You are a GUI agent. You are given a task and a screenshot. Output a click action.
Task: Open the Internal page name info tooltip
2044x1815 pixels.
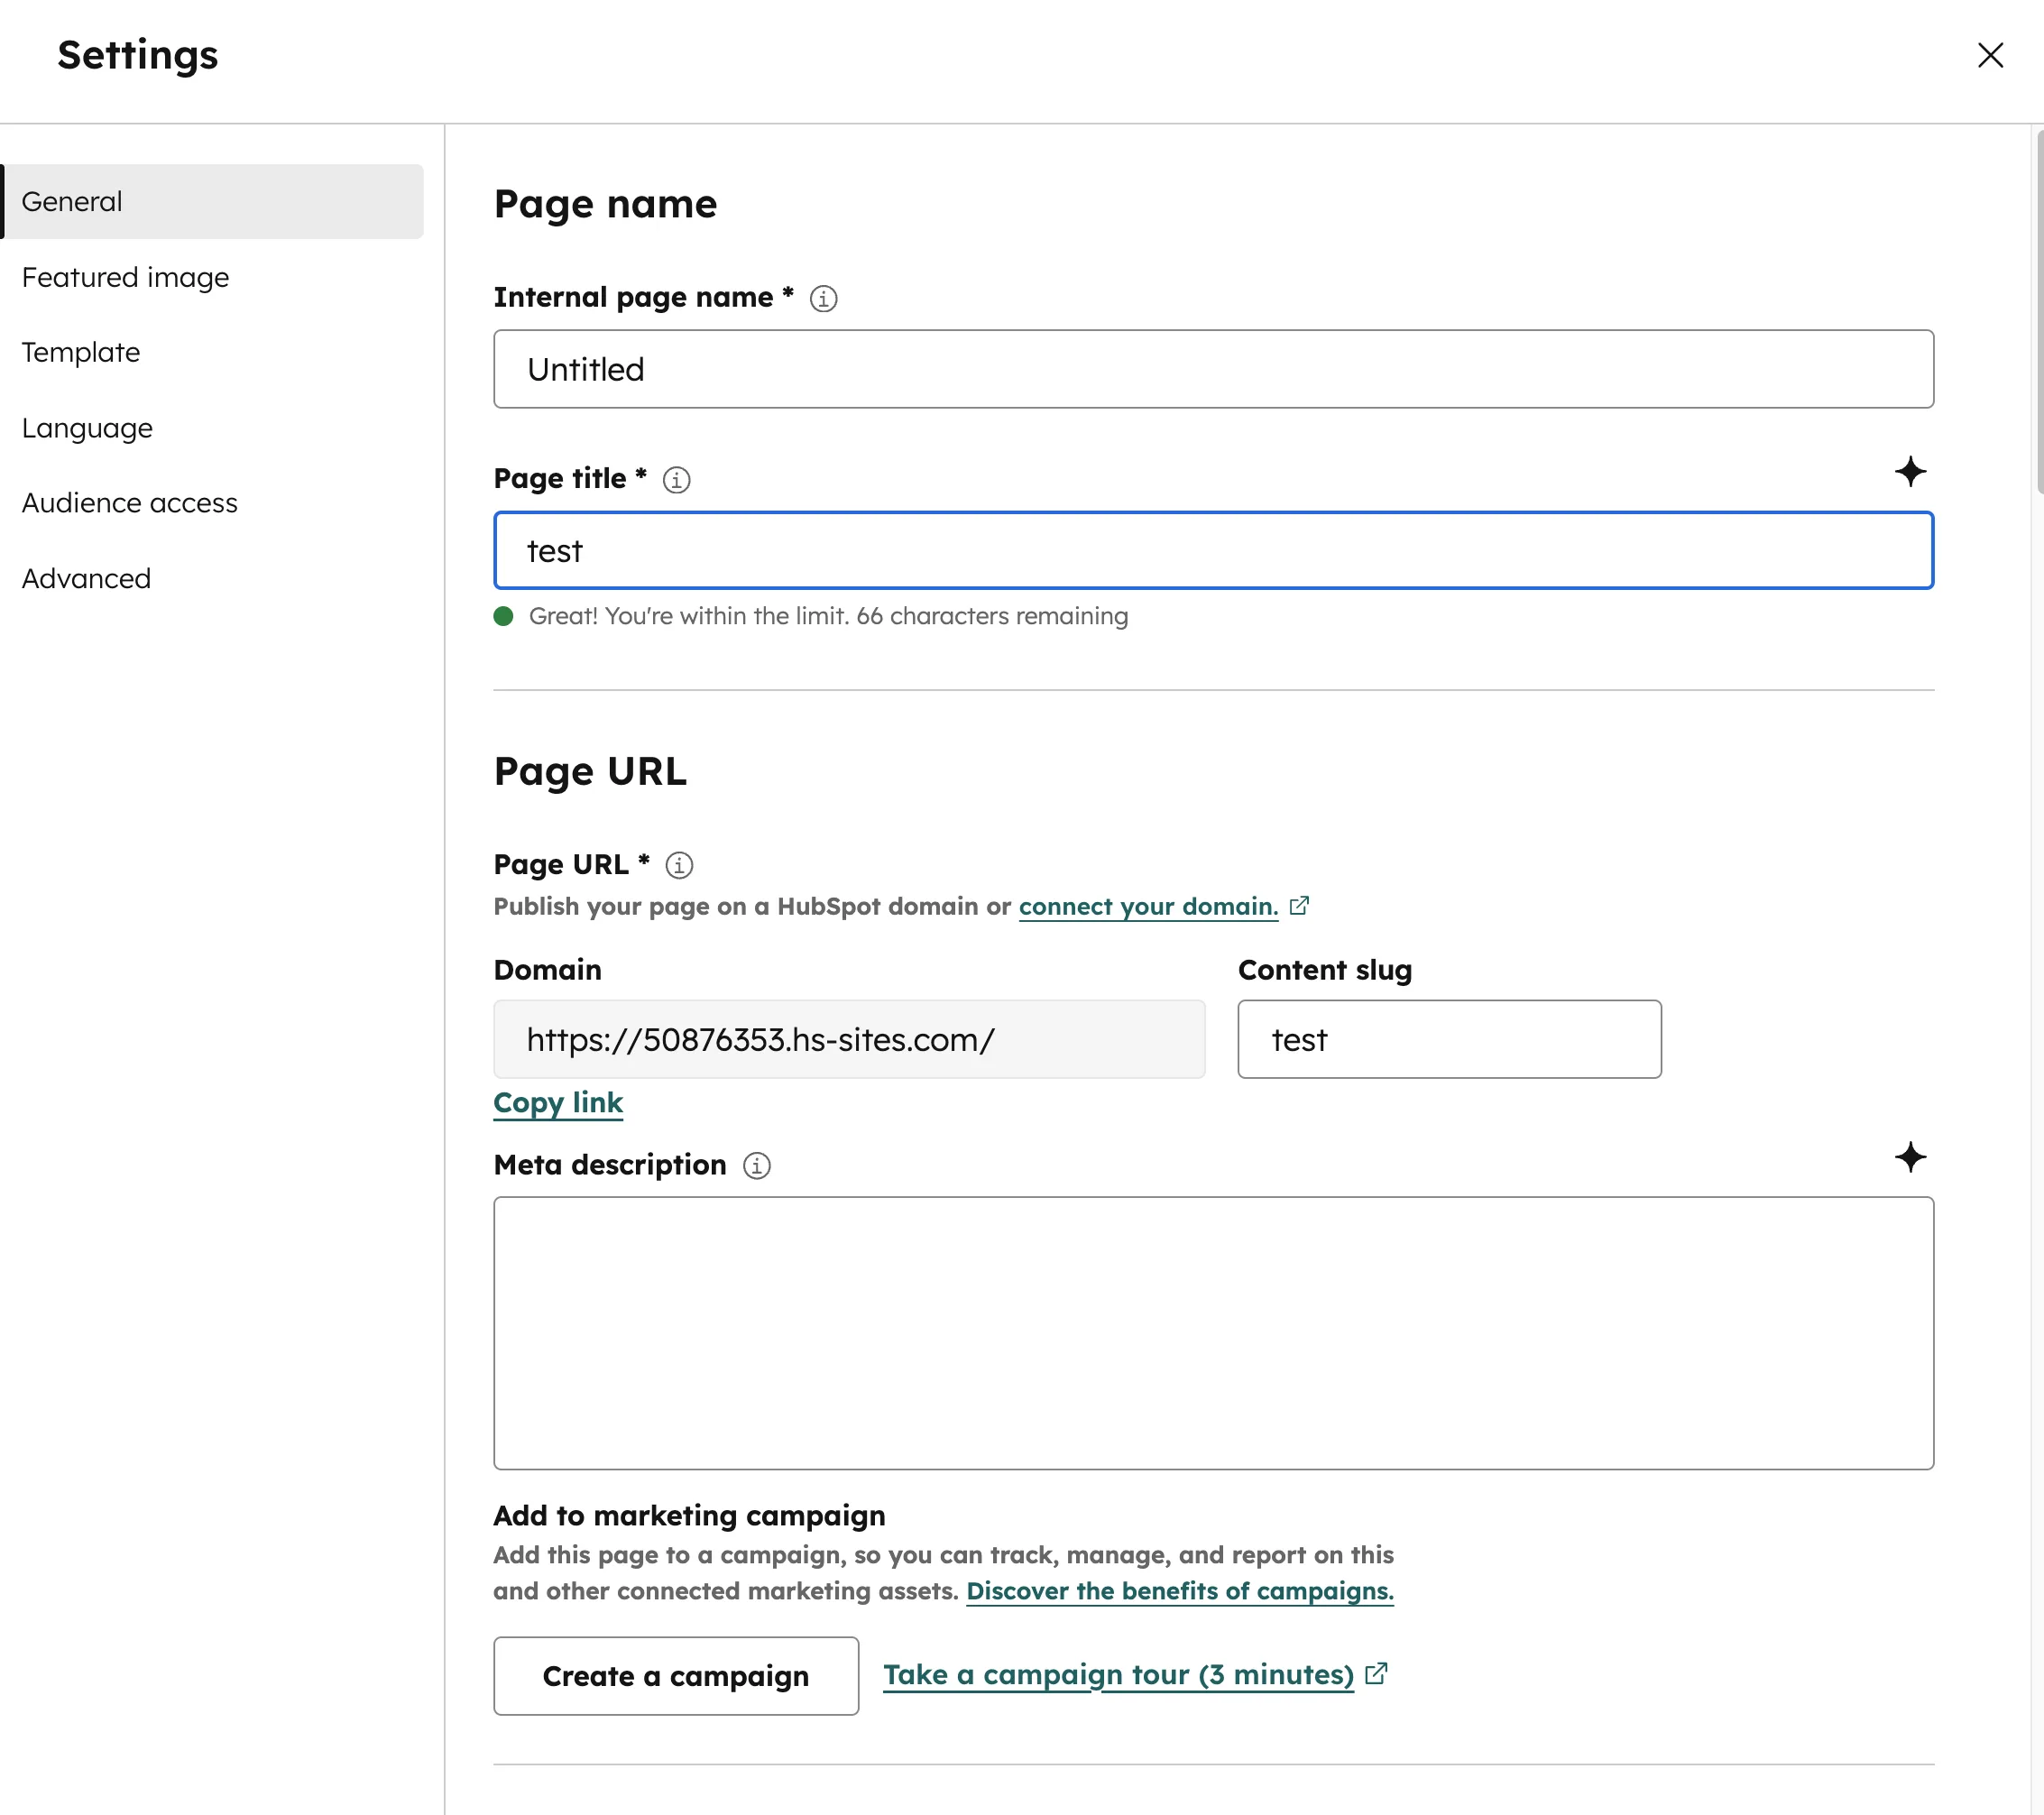coord(822,298)
